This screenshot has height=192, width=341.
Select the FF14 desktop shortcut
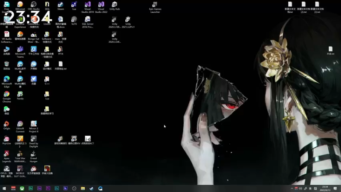click(61, 51)
